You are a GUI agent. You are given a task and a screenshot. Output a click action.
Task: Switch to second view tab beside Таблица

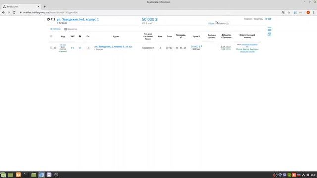(71, 29)
